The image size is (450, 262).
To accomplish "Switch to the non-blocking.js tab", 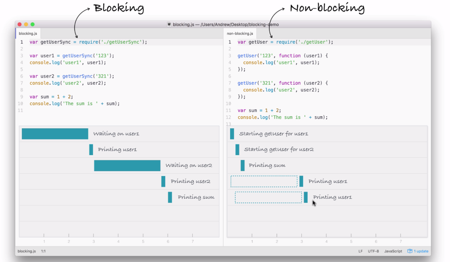I will 240,33.
